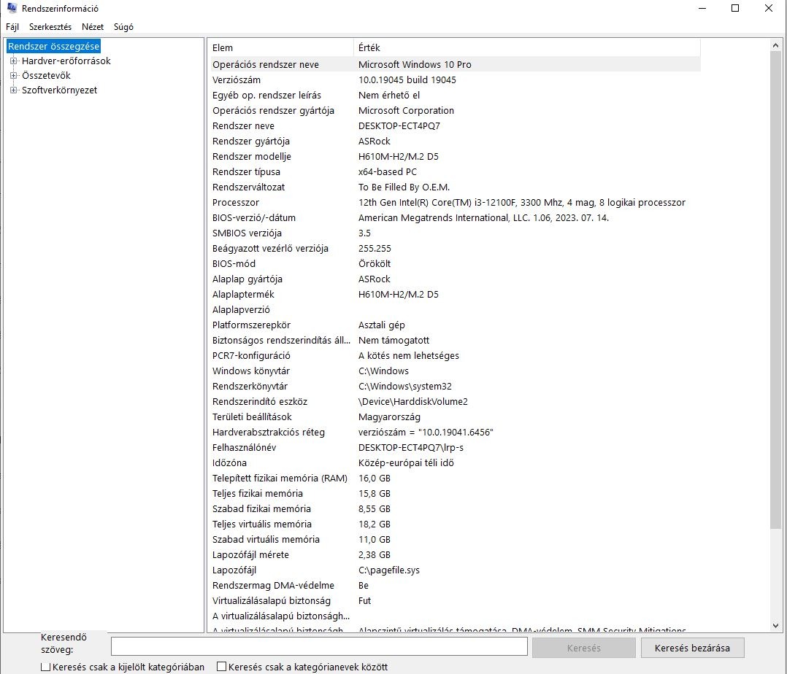This screenshot has width=787, height=674.
Task: Select the Windows könyvtár row
Action: click(454, 371)
